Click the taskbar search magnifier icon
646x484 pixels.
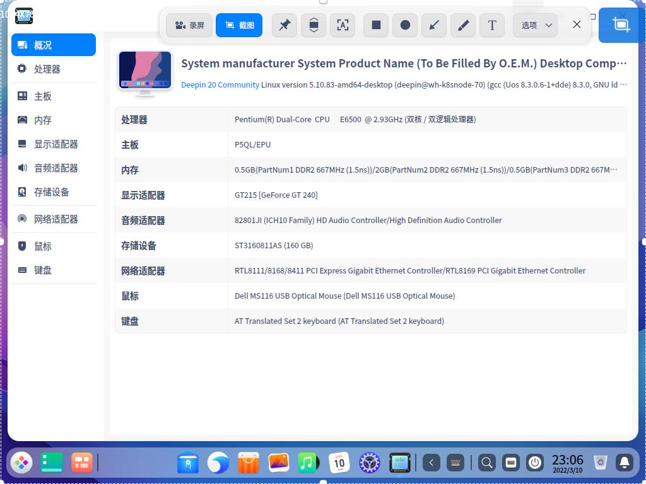point(486,463)
